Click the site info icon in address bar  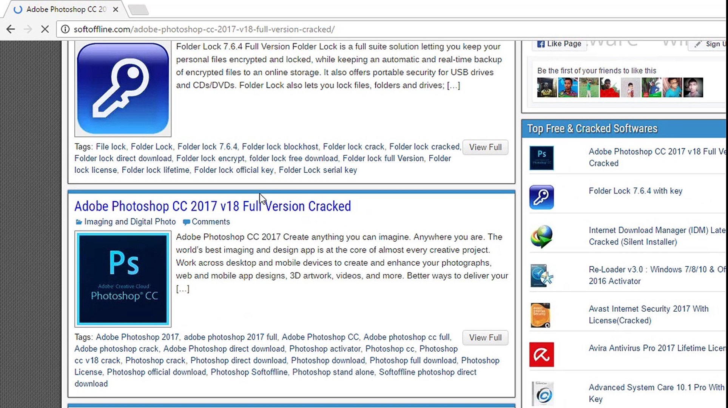click(65, 29)
